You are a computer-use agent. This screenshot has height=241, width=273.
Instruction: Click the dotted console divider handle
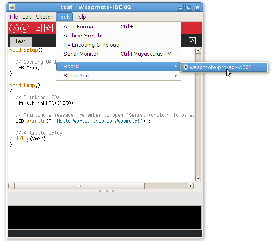105,191
